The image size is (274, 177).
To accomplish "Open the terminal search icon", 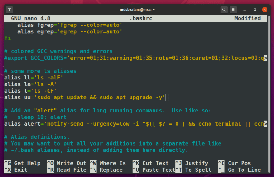I will coord(224,10).
